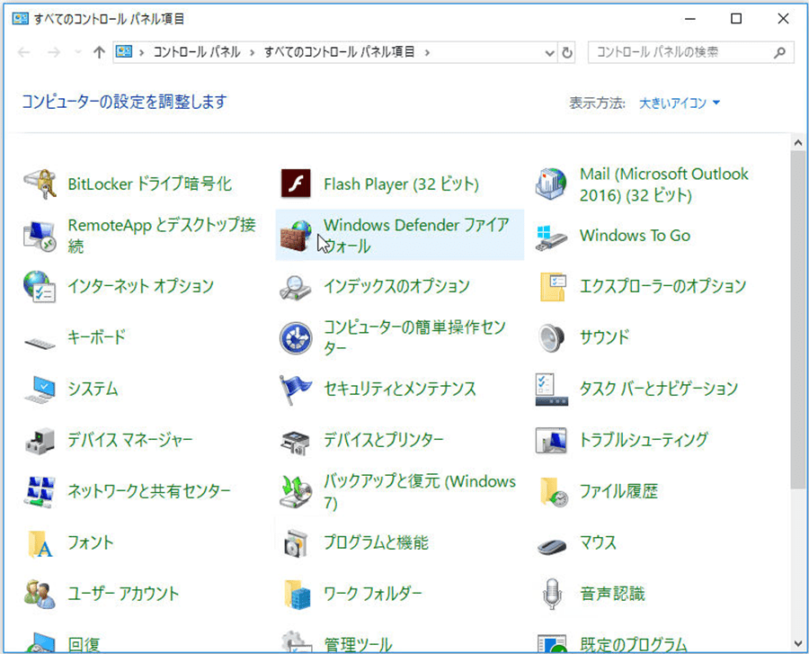Open the キーボード keyboard icon

[40, 343]
